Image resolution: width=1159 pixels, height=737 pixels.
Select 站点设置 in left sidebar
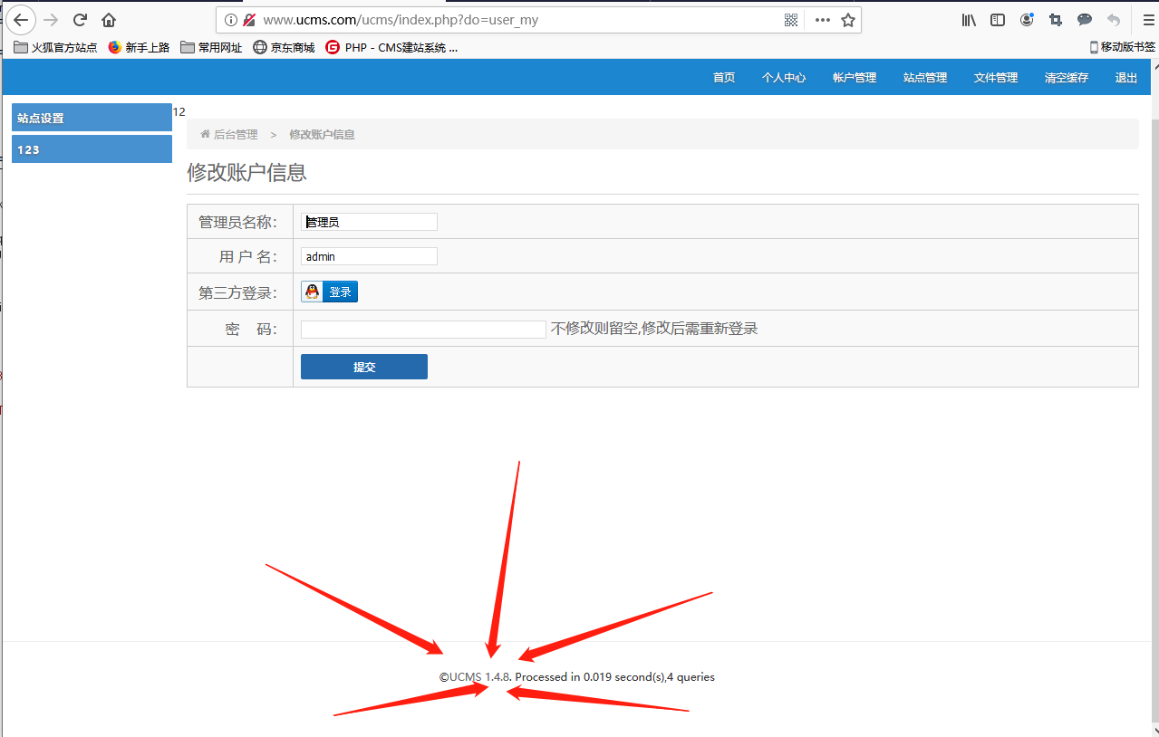92,118
